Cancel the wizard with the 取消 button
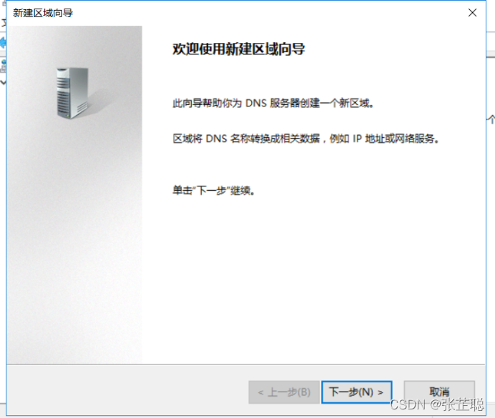Image resolution: width=495 pixels, height=418 pixels. click(x=439, y=392)
